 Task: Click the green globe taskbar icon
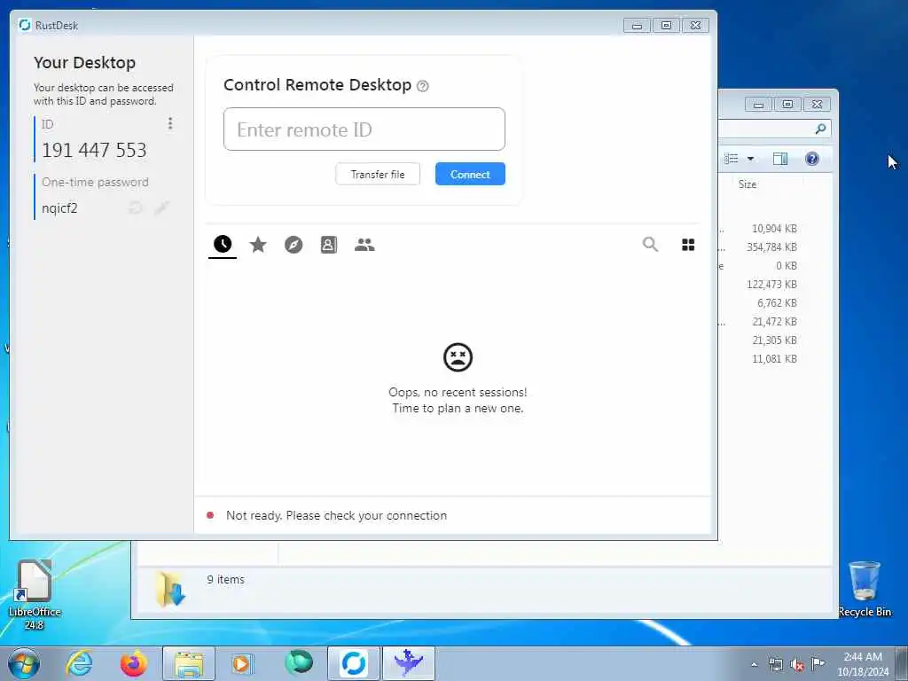coord(299,662)
